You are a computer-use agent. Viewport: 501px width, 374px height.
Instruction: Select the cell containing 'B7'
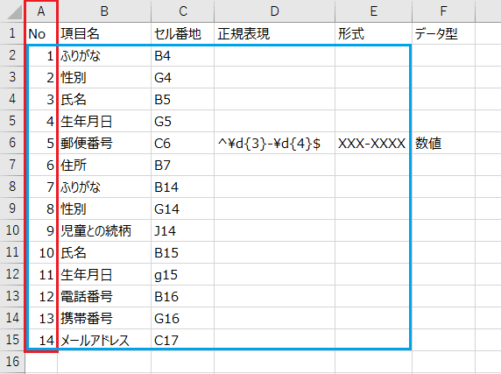[x=182, y=165]
